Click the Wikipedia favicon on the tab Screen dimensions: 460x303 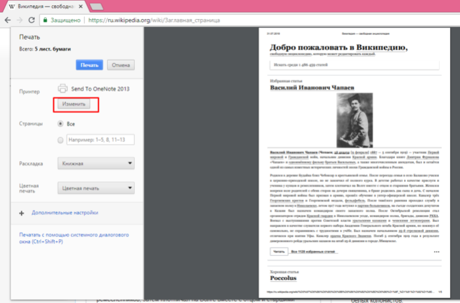pyautogui.click(x=12, y=7)
